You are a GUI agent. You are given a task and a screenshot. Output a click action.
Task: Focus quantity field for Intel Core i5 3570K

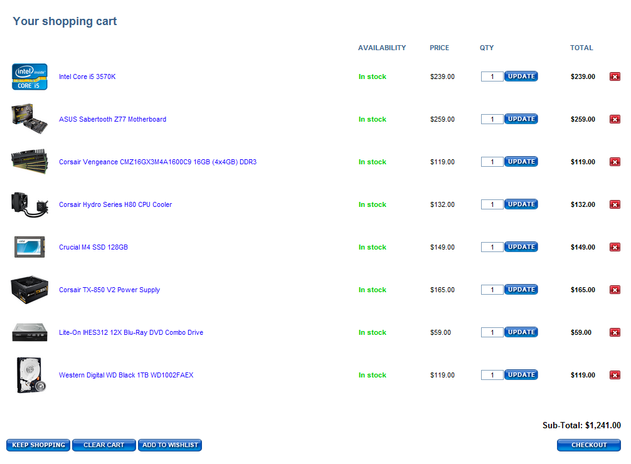(492, 76)
